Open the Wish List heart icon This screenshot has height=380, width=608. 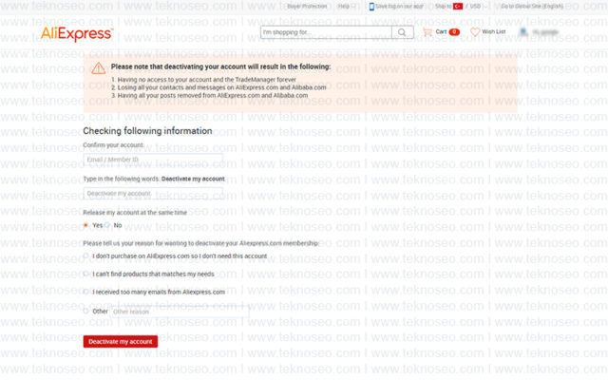tap(475, 32)
